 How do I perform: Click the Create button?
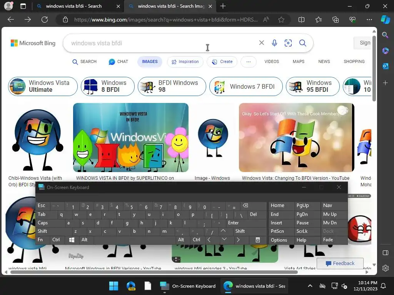tap(222, 62)
